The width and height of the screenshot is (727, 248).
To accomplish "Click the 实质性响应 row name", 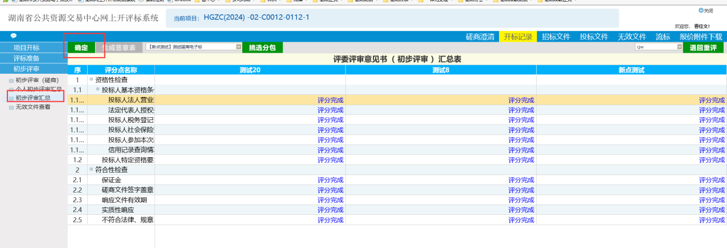I will point(116,210).
